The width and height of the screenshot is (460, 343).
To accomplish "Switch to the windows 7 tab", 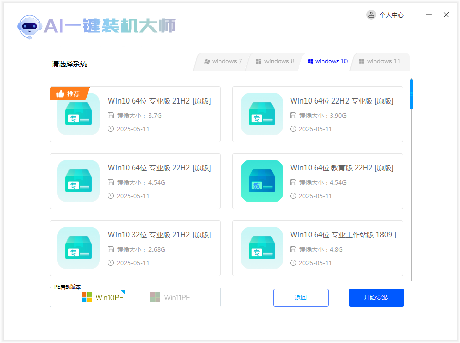I will pos(223,61).
